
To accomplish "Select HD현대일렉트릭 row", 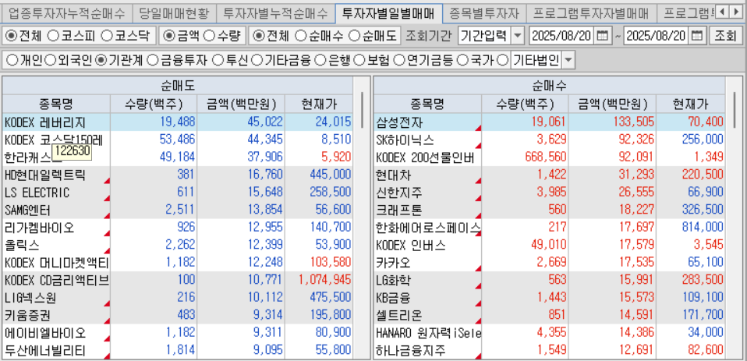I will coord(178,175).
